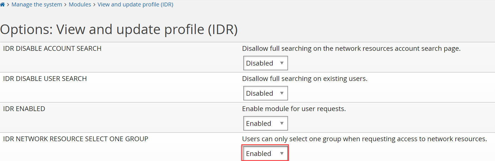The image size is (495, 161).
Task: Click the IDR DISABLE USER SEARCH label
Action: [x=45, y=78]
